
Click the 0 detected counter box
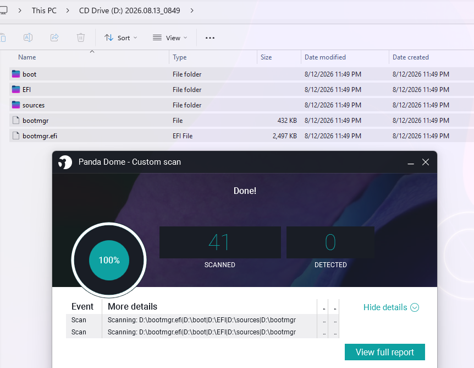pyautogui.click(x=330, y=242)
